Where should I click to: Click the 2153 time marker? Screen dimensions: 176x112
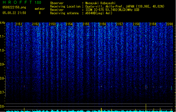tap(52, 24)
